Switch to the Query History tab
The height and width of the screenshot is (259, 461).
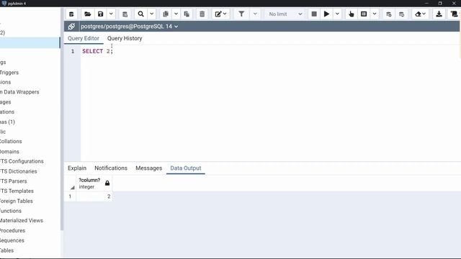click(125, 38)
